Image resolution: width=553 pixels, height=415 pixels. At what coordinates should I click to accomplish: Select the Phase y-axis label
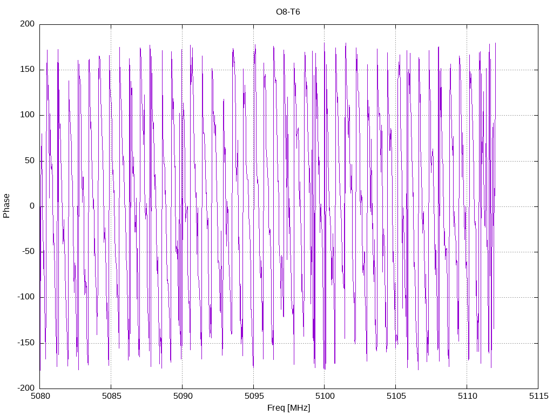tap(6, 206)
